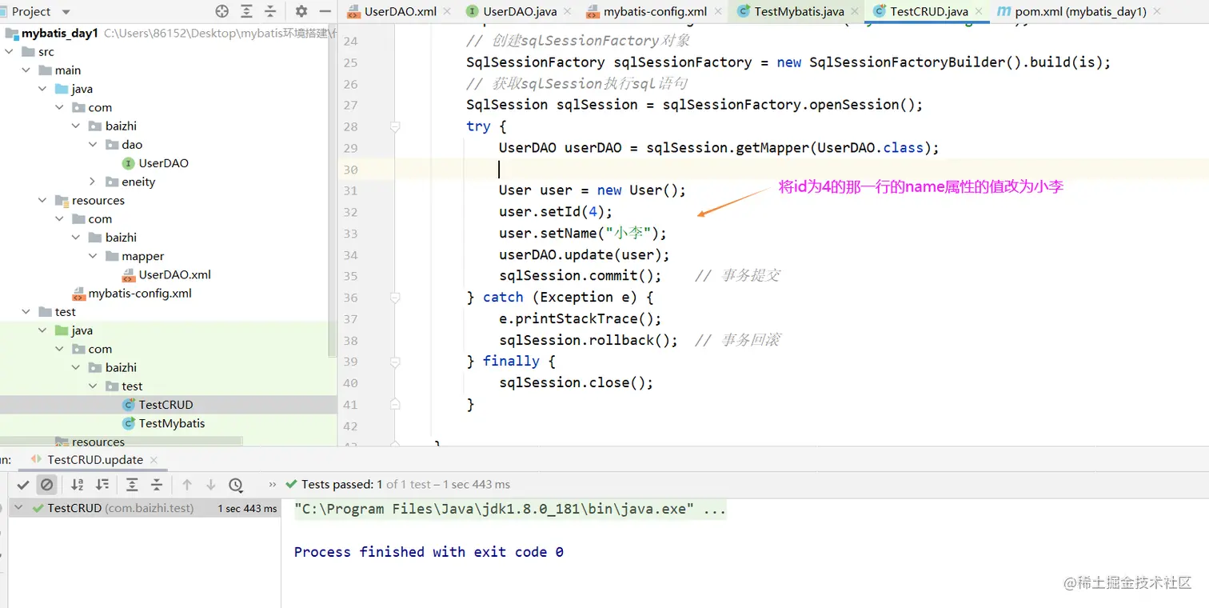The image size is (1209, 608).
Task: Click line number 35 in gutter
Action: point(350,276)
